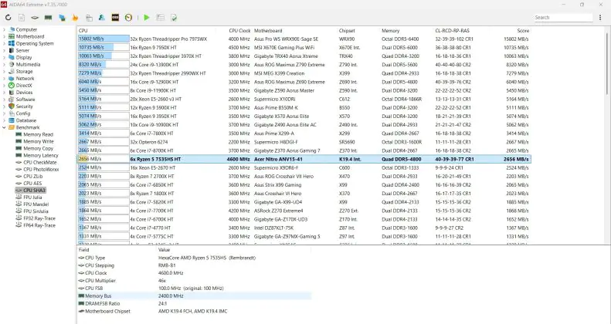Select the DRAM:FSB Ratio detail row

[195, 304]
